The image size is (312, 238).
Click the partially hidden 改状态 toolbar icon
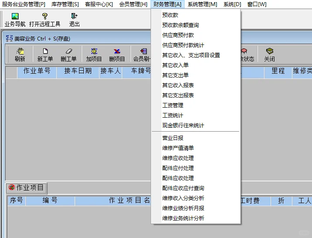(244, 51)
